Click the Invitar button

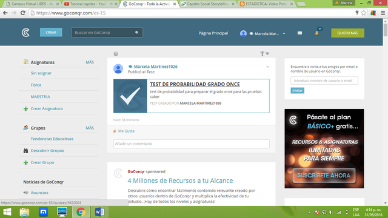298,90
